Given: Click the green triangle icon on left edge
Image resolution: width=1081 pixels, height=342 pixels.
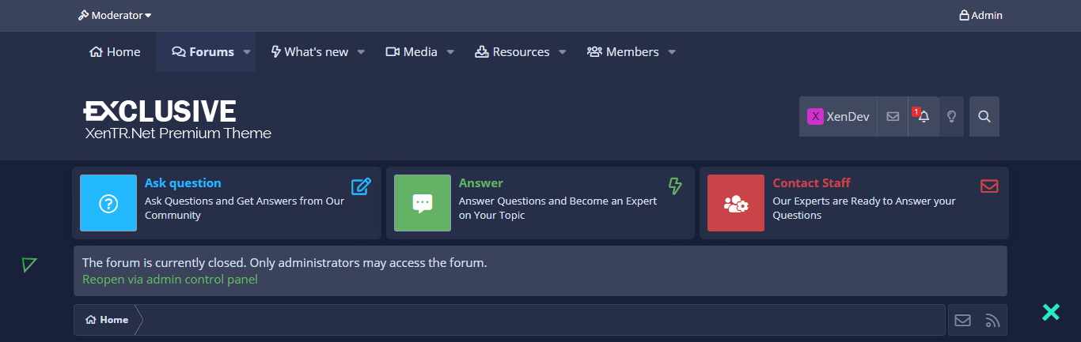Looking at the screenshot, I should point(29,265).
